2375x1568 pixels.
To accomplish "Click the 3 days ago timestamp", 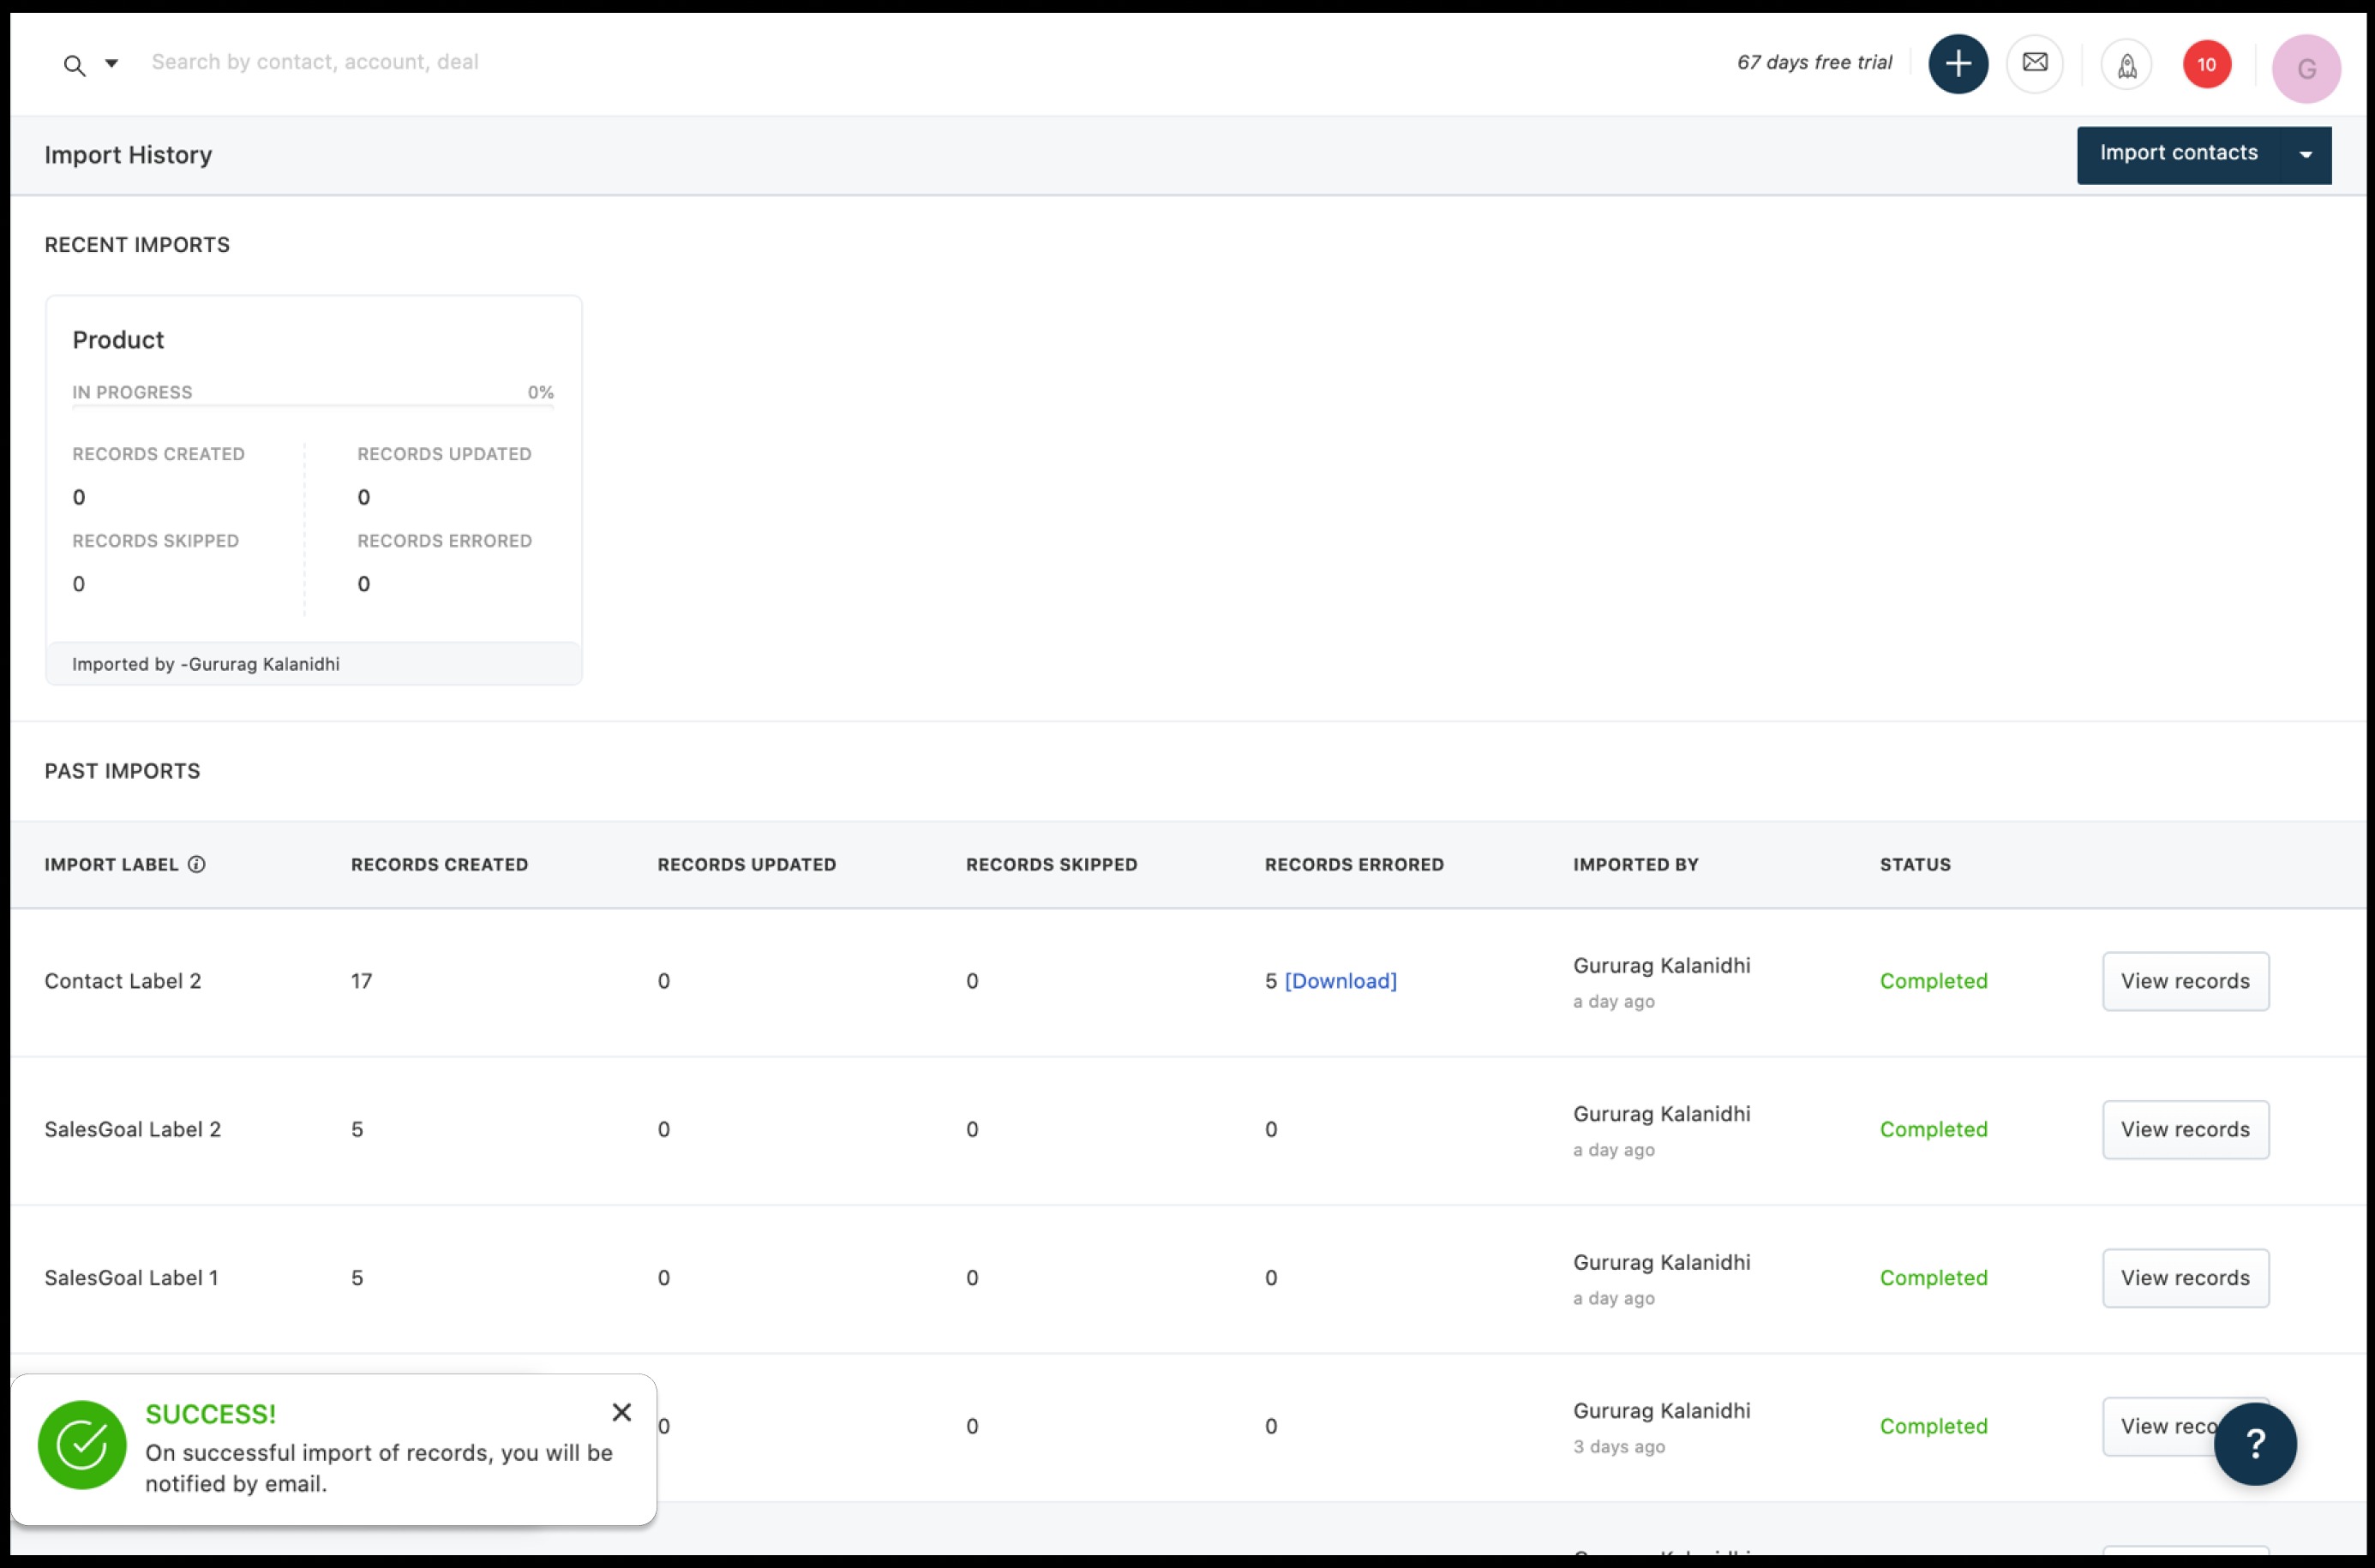I will 1618,1446.
